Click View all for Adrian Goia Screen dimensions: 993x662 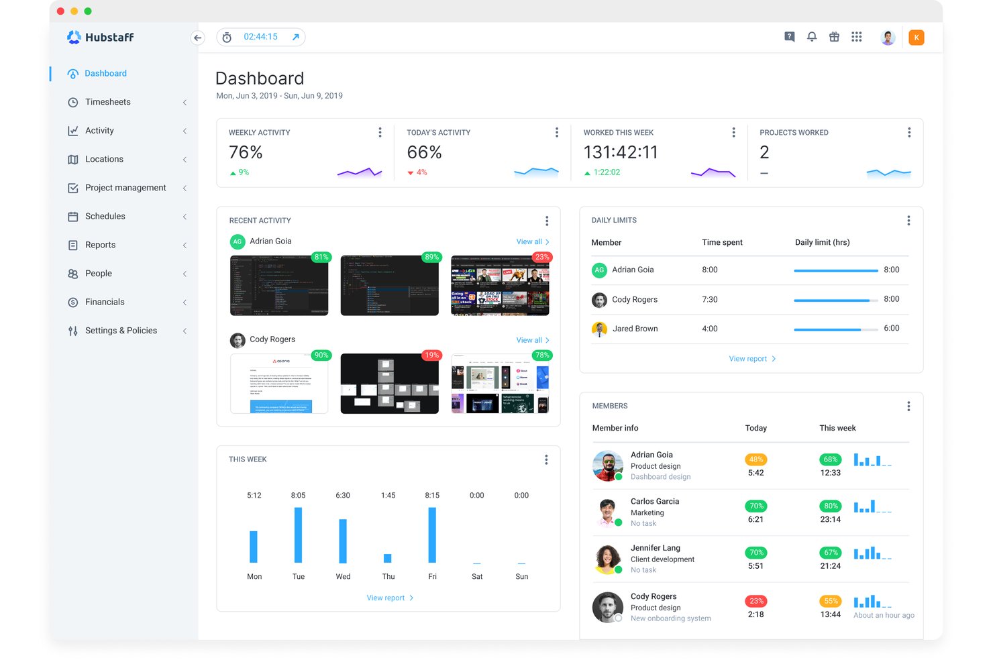pos(533,242)
